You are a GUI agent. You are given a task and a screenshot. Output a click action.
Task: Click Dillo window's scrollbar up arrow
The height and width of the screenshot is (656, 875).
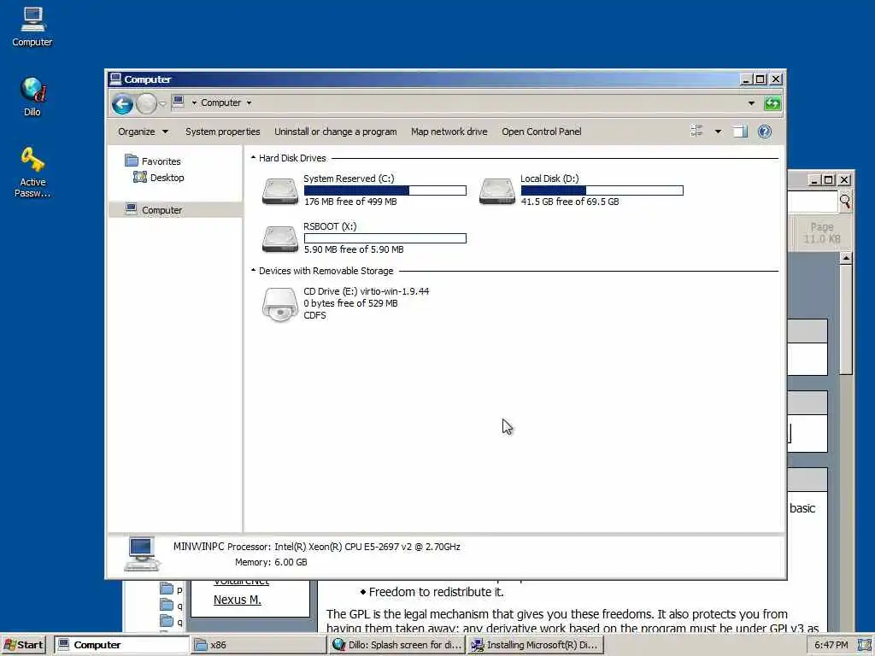pos(846,258)
